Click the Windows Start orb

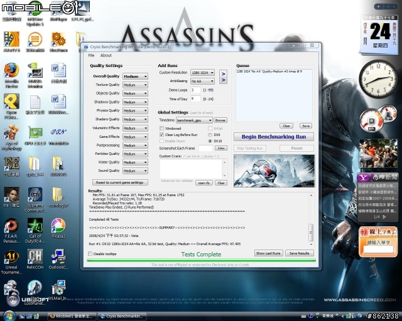coord(9,316)
